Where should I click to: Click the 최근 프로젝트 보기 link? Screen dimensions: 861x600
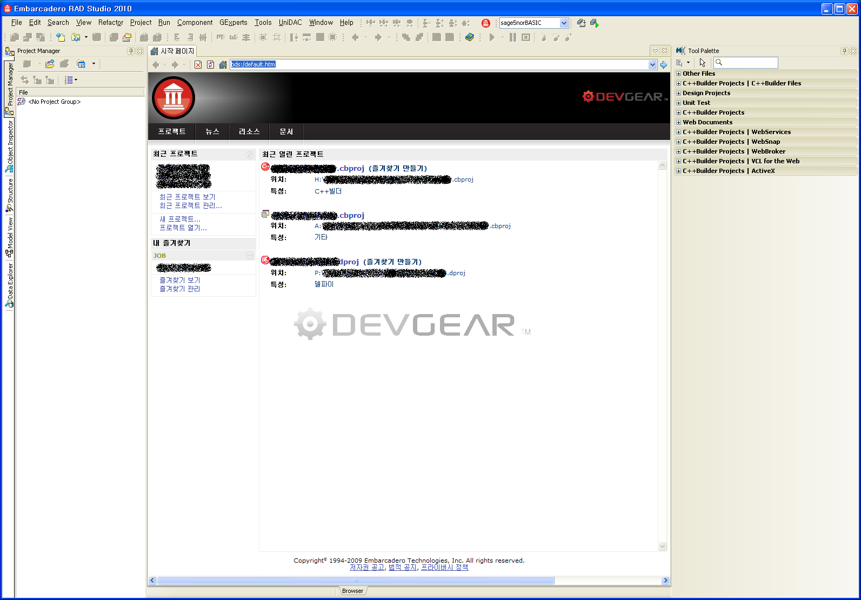[187, 197]
